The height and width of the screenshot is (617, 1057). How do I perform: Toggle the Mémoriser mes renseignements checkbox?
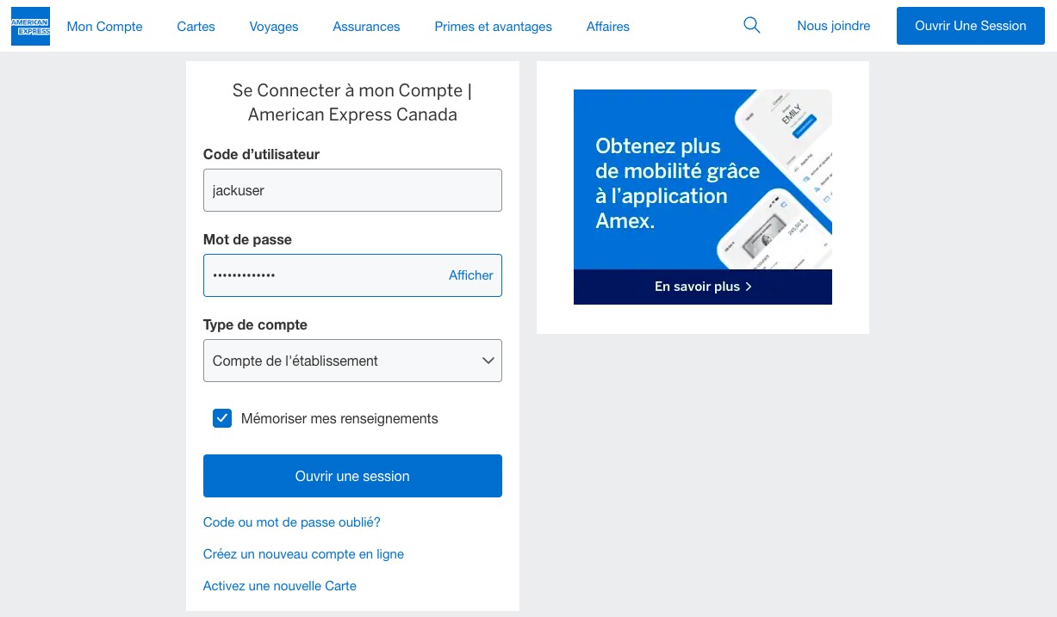click(222, 419)
